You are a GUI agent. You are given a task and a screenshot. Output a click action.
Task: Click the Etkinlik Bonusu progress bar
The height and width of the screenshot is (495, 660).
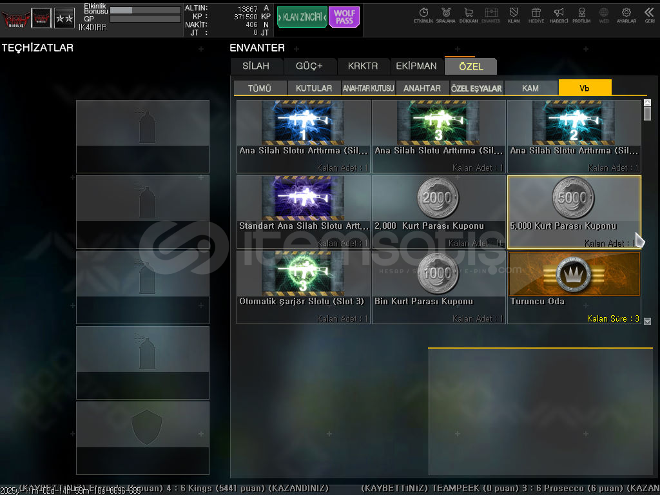pos(145,10)
